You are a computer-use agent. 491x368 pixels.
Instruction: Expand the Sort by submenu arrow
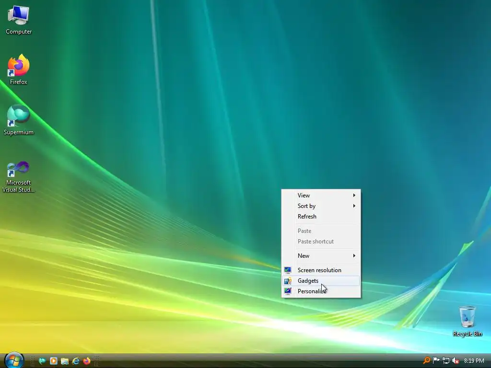click(354, 206)
